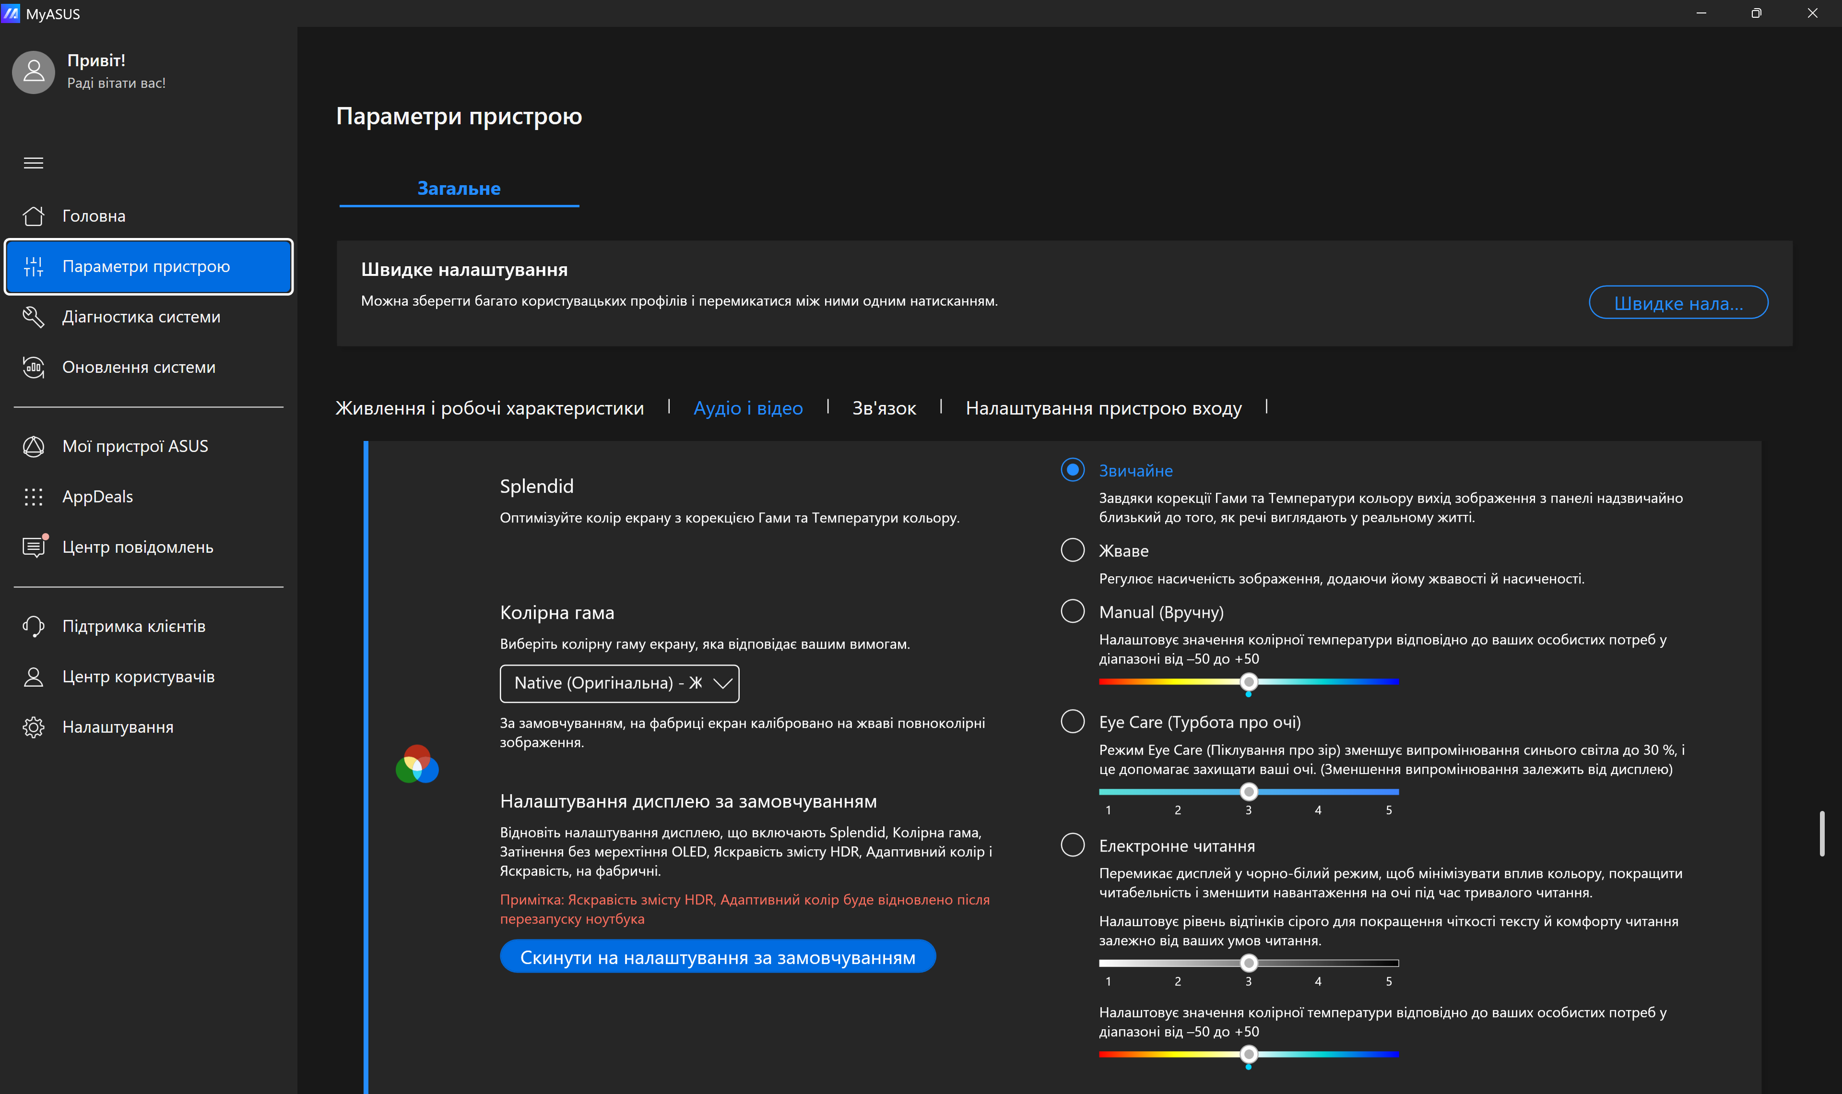Open Головна via the home icon
Viewport: 1842px width, 1094px height.
[33, 216]
